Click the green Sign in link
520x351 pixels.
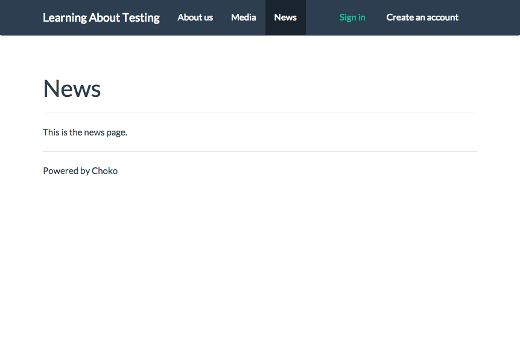pyautogui.click(x=352, y=17)
